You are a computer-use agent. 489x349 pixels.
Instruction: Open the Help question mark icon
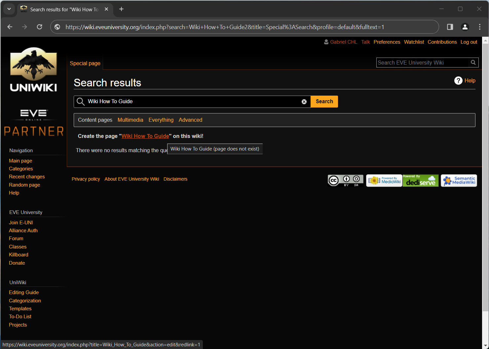(458, 81)
